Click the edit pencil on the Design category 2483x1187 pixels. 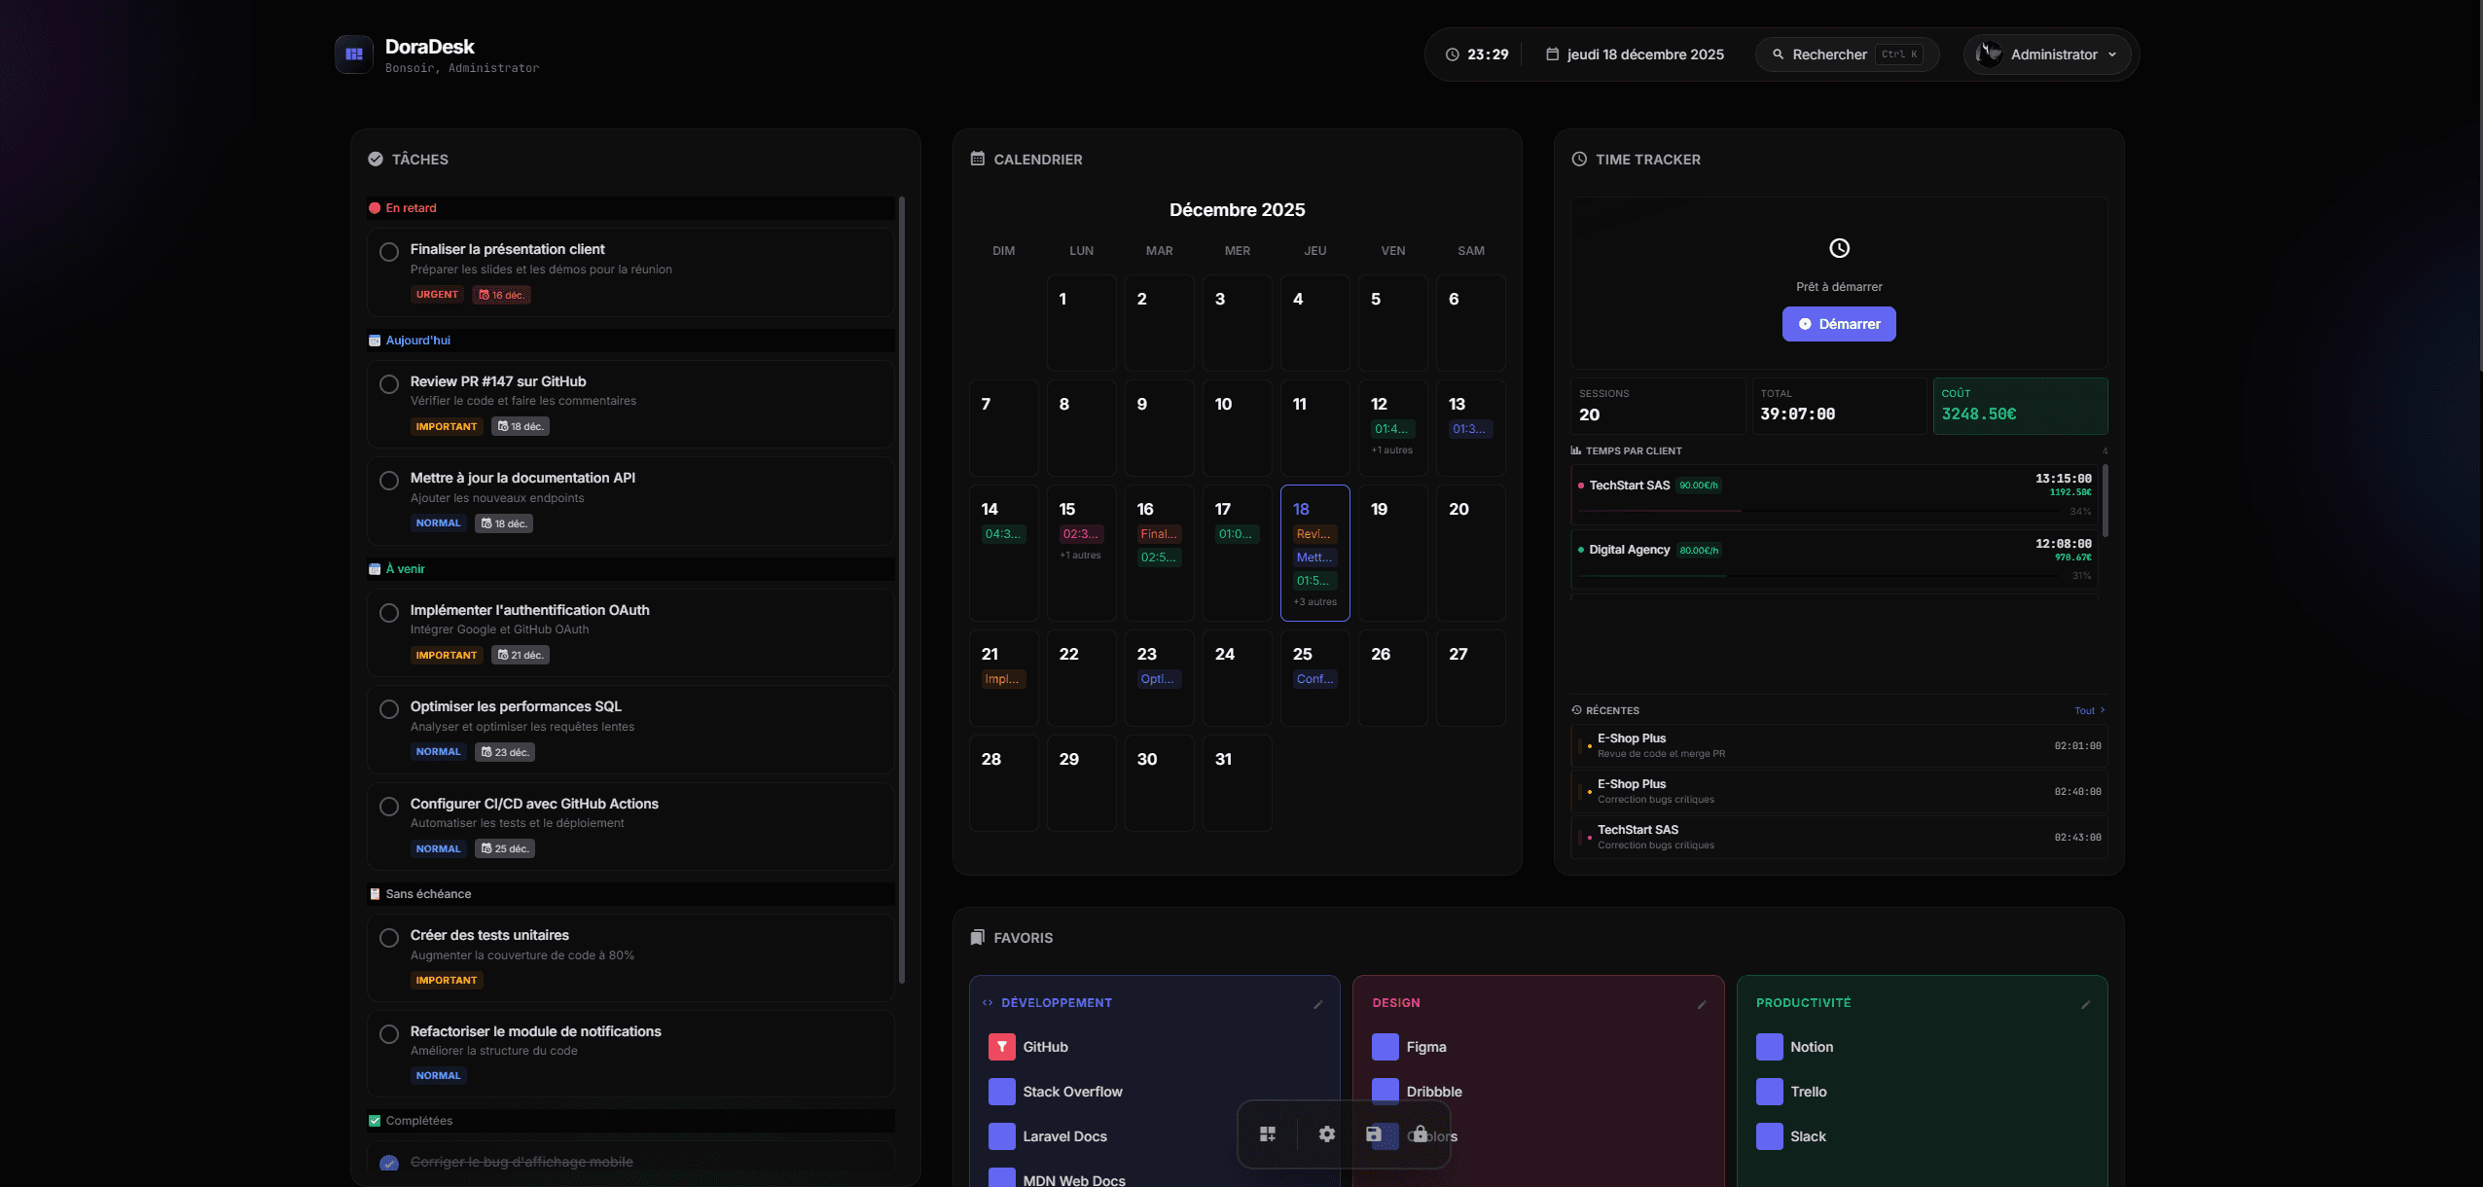point(1702,1003)
